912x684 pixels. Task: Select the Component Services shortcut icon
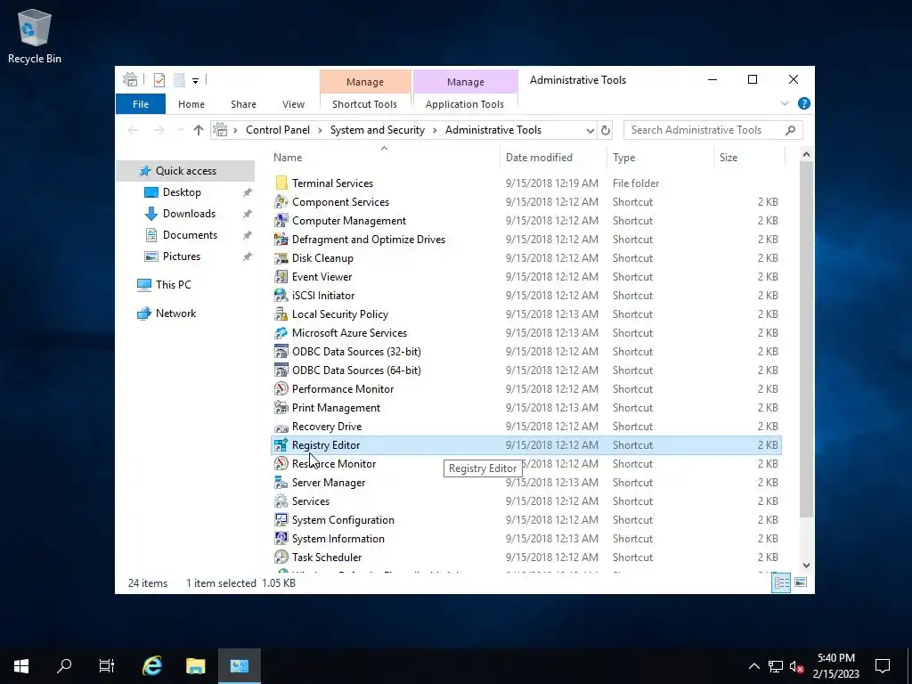pyautogui.click(x=281, y=202)
